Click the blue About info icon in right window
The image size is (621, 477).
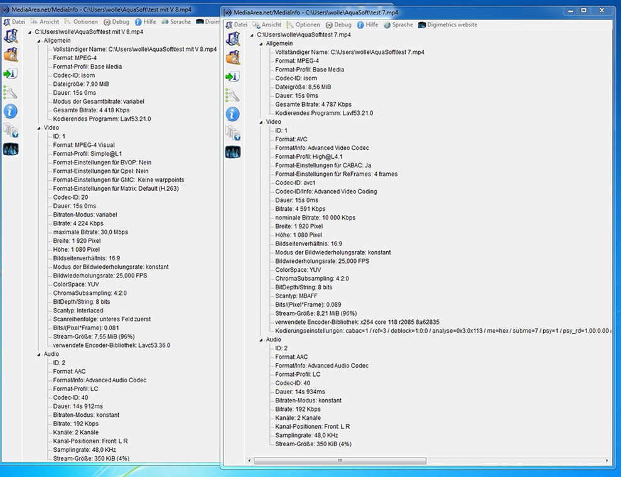[x=232, y=114]
